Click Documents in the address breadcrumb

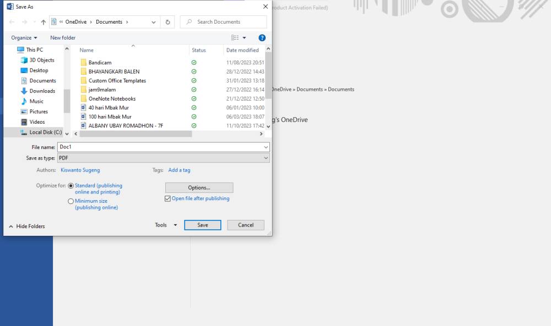pyautogui.click(x=109, y=22)
